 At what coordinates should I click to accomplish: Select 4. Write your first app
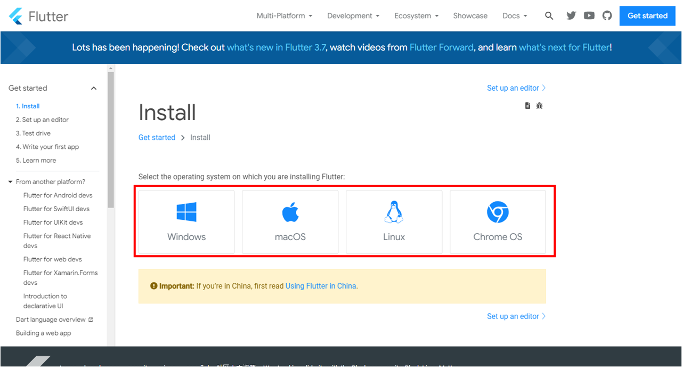(x=47, y=147)
